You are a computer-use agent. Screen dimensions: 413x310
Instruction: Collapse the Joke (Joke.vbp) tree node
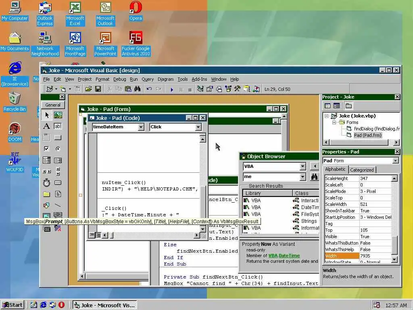pos(327,116)
